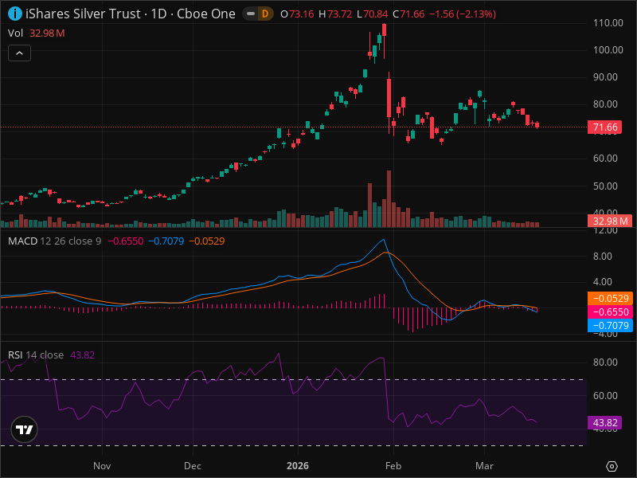Click the 100.00 price scale label

click(608, 50)
